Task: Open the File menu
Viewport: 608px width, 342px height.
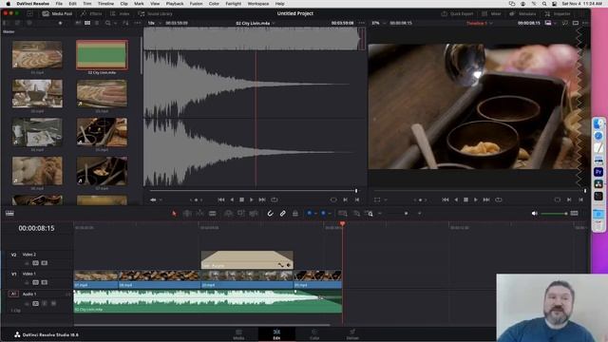Action: [x=59, y=4]
